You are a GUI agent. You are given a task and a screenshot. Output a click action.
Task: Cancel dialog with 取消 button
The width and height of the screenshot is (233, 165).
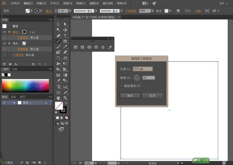point(152,96)
